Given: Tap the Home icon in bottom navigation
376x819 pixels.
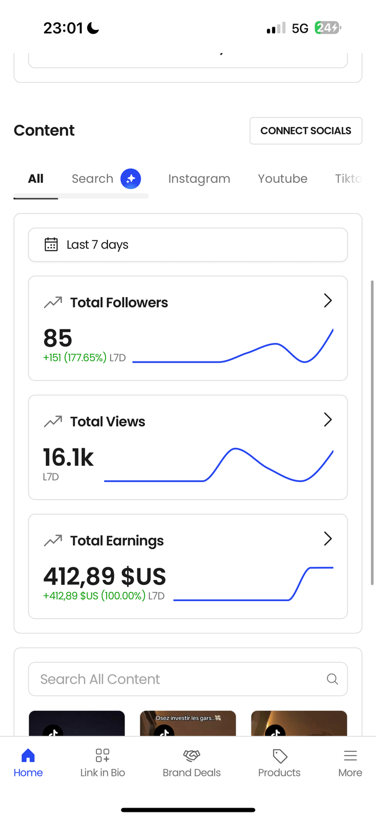Looking at the screenshot, I should tap(28, 756).
